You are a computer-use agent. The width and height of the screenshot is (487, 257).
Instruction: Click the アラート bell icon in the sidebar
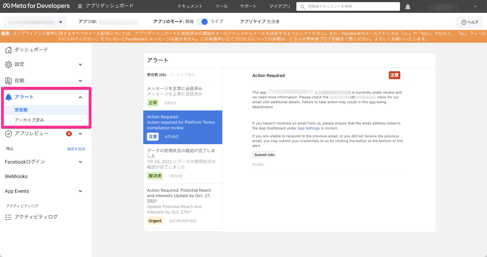point(8,97)
